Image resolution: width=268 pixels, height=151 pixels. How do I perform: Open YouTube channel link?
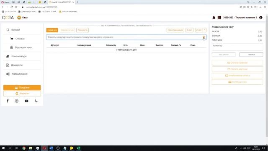(x=26, y=101)
